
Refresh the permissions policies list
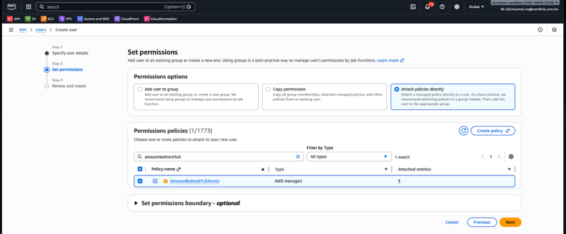464,130
